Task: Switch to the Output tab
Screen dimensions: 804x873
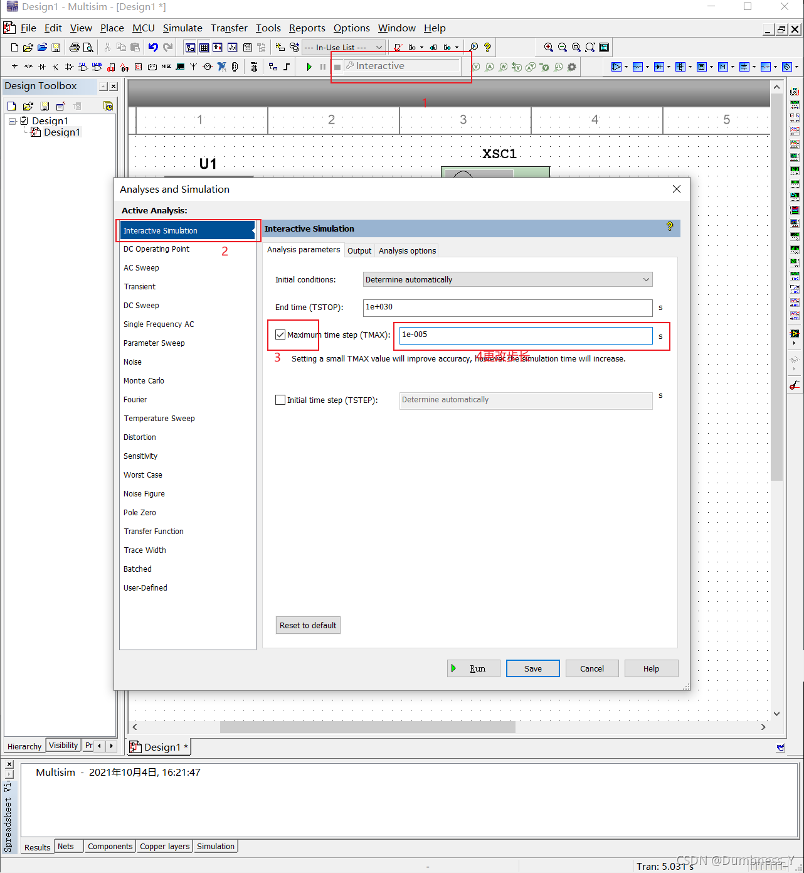Action: pos(359,250)
